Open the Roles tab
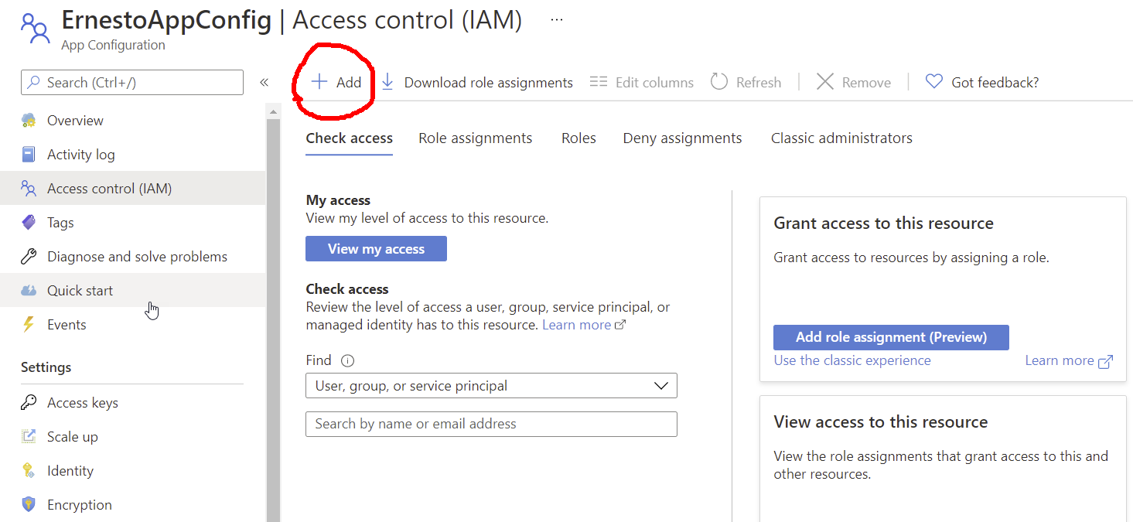 pyautogui.click(x=578, y=138)
